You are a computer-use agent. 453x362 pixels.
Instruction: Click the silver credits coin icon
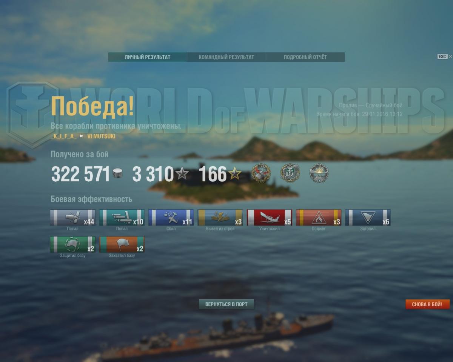[118, 175]
